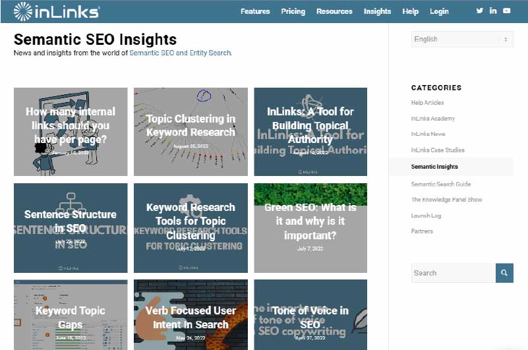Select the Help Articles category
This screenshot has width=528, height=350.
coord(427,102)
